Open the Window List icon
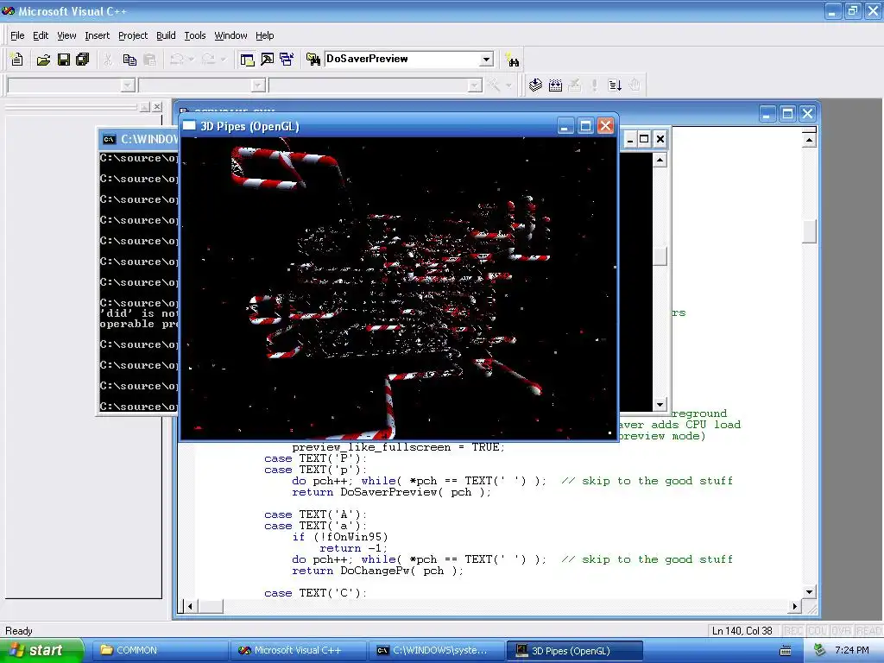The image size is (884, 663). click(287, 60)
